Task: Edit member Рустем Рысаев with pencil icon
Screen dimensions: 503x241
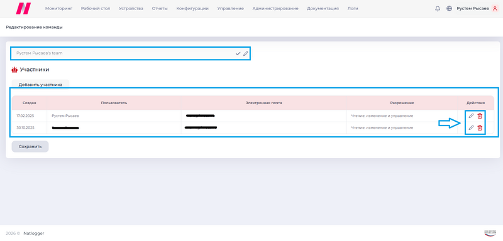Action: click(471, 116)
